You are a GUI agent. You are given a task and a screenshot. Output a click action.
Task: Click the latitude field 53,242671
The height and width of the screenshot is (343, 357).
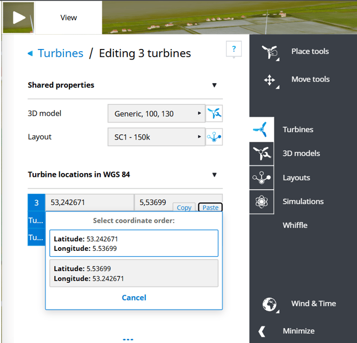click(90, 202)
